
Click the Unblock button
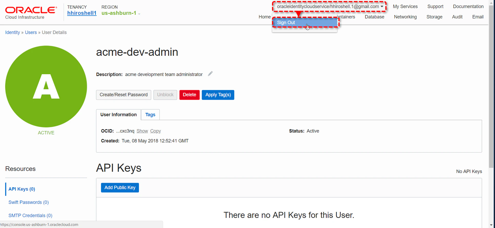pyautogui.click(x=165, y=95)
